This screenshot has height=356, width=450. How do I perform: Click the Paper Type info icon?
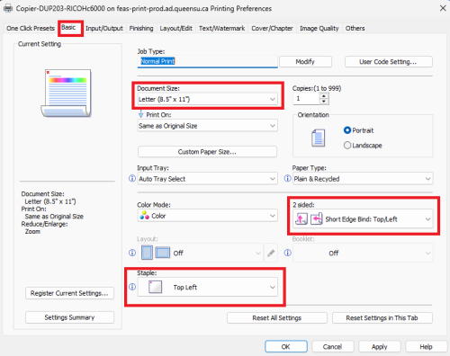pyautogui.click(x=287, y=179)
